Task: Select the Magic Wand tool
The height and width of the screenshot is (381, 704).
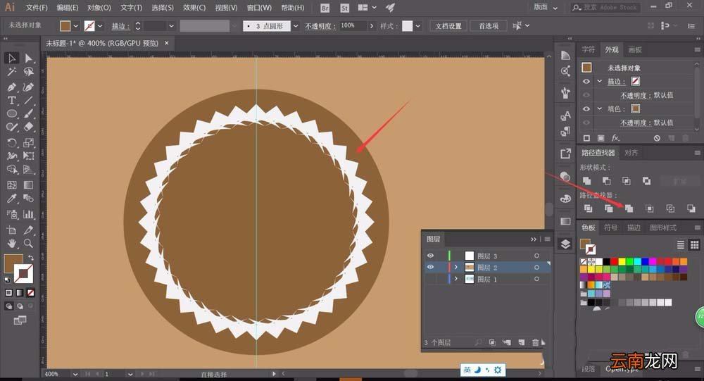Action: click(x=12, y=72)
